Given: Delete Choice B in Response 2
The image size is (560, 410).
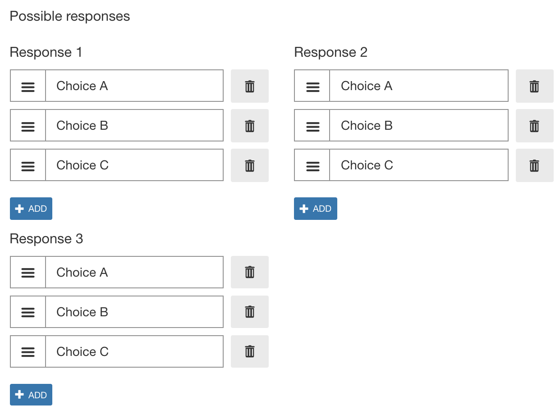Looking at the screenshot, I should coord(534,125).
